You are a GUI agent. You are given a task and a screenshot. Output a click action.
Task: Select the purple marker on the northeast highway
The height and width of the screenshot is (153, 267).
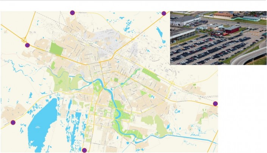164,14
